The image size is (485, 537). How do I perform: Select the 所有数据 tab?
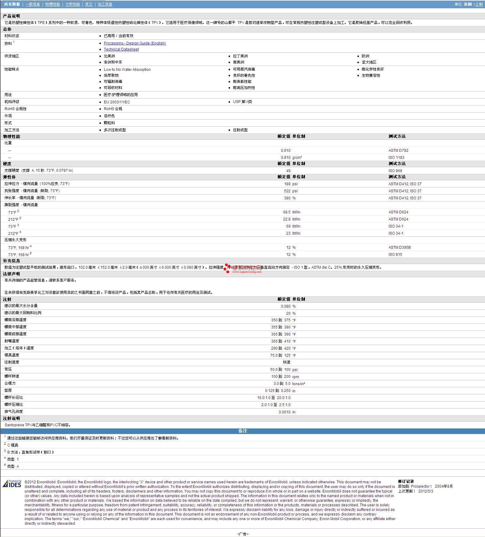tap(12, 4)
